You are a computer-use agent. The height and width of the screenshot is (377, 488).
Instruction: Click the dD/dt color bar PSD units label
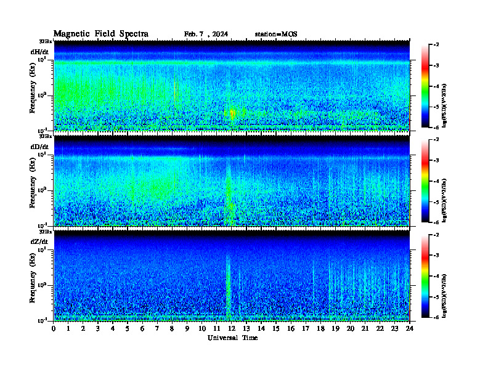click(x=444, y=200)
